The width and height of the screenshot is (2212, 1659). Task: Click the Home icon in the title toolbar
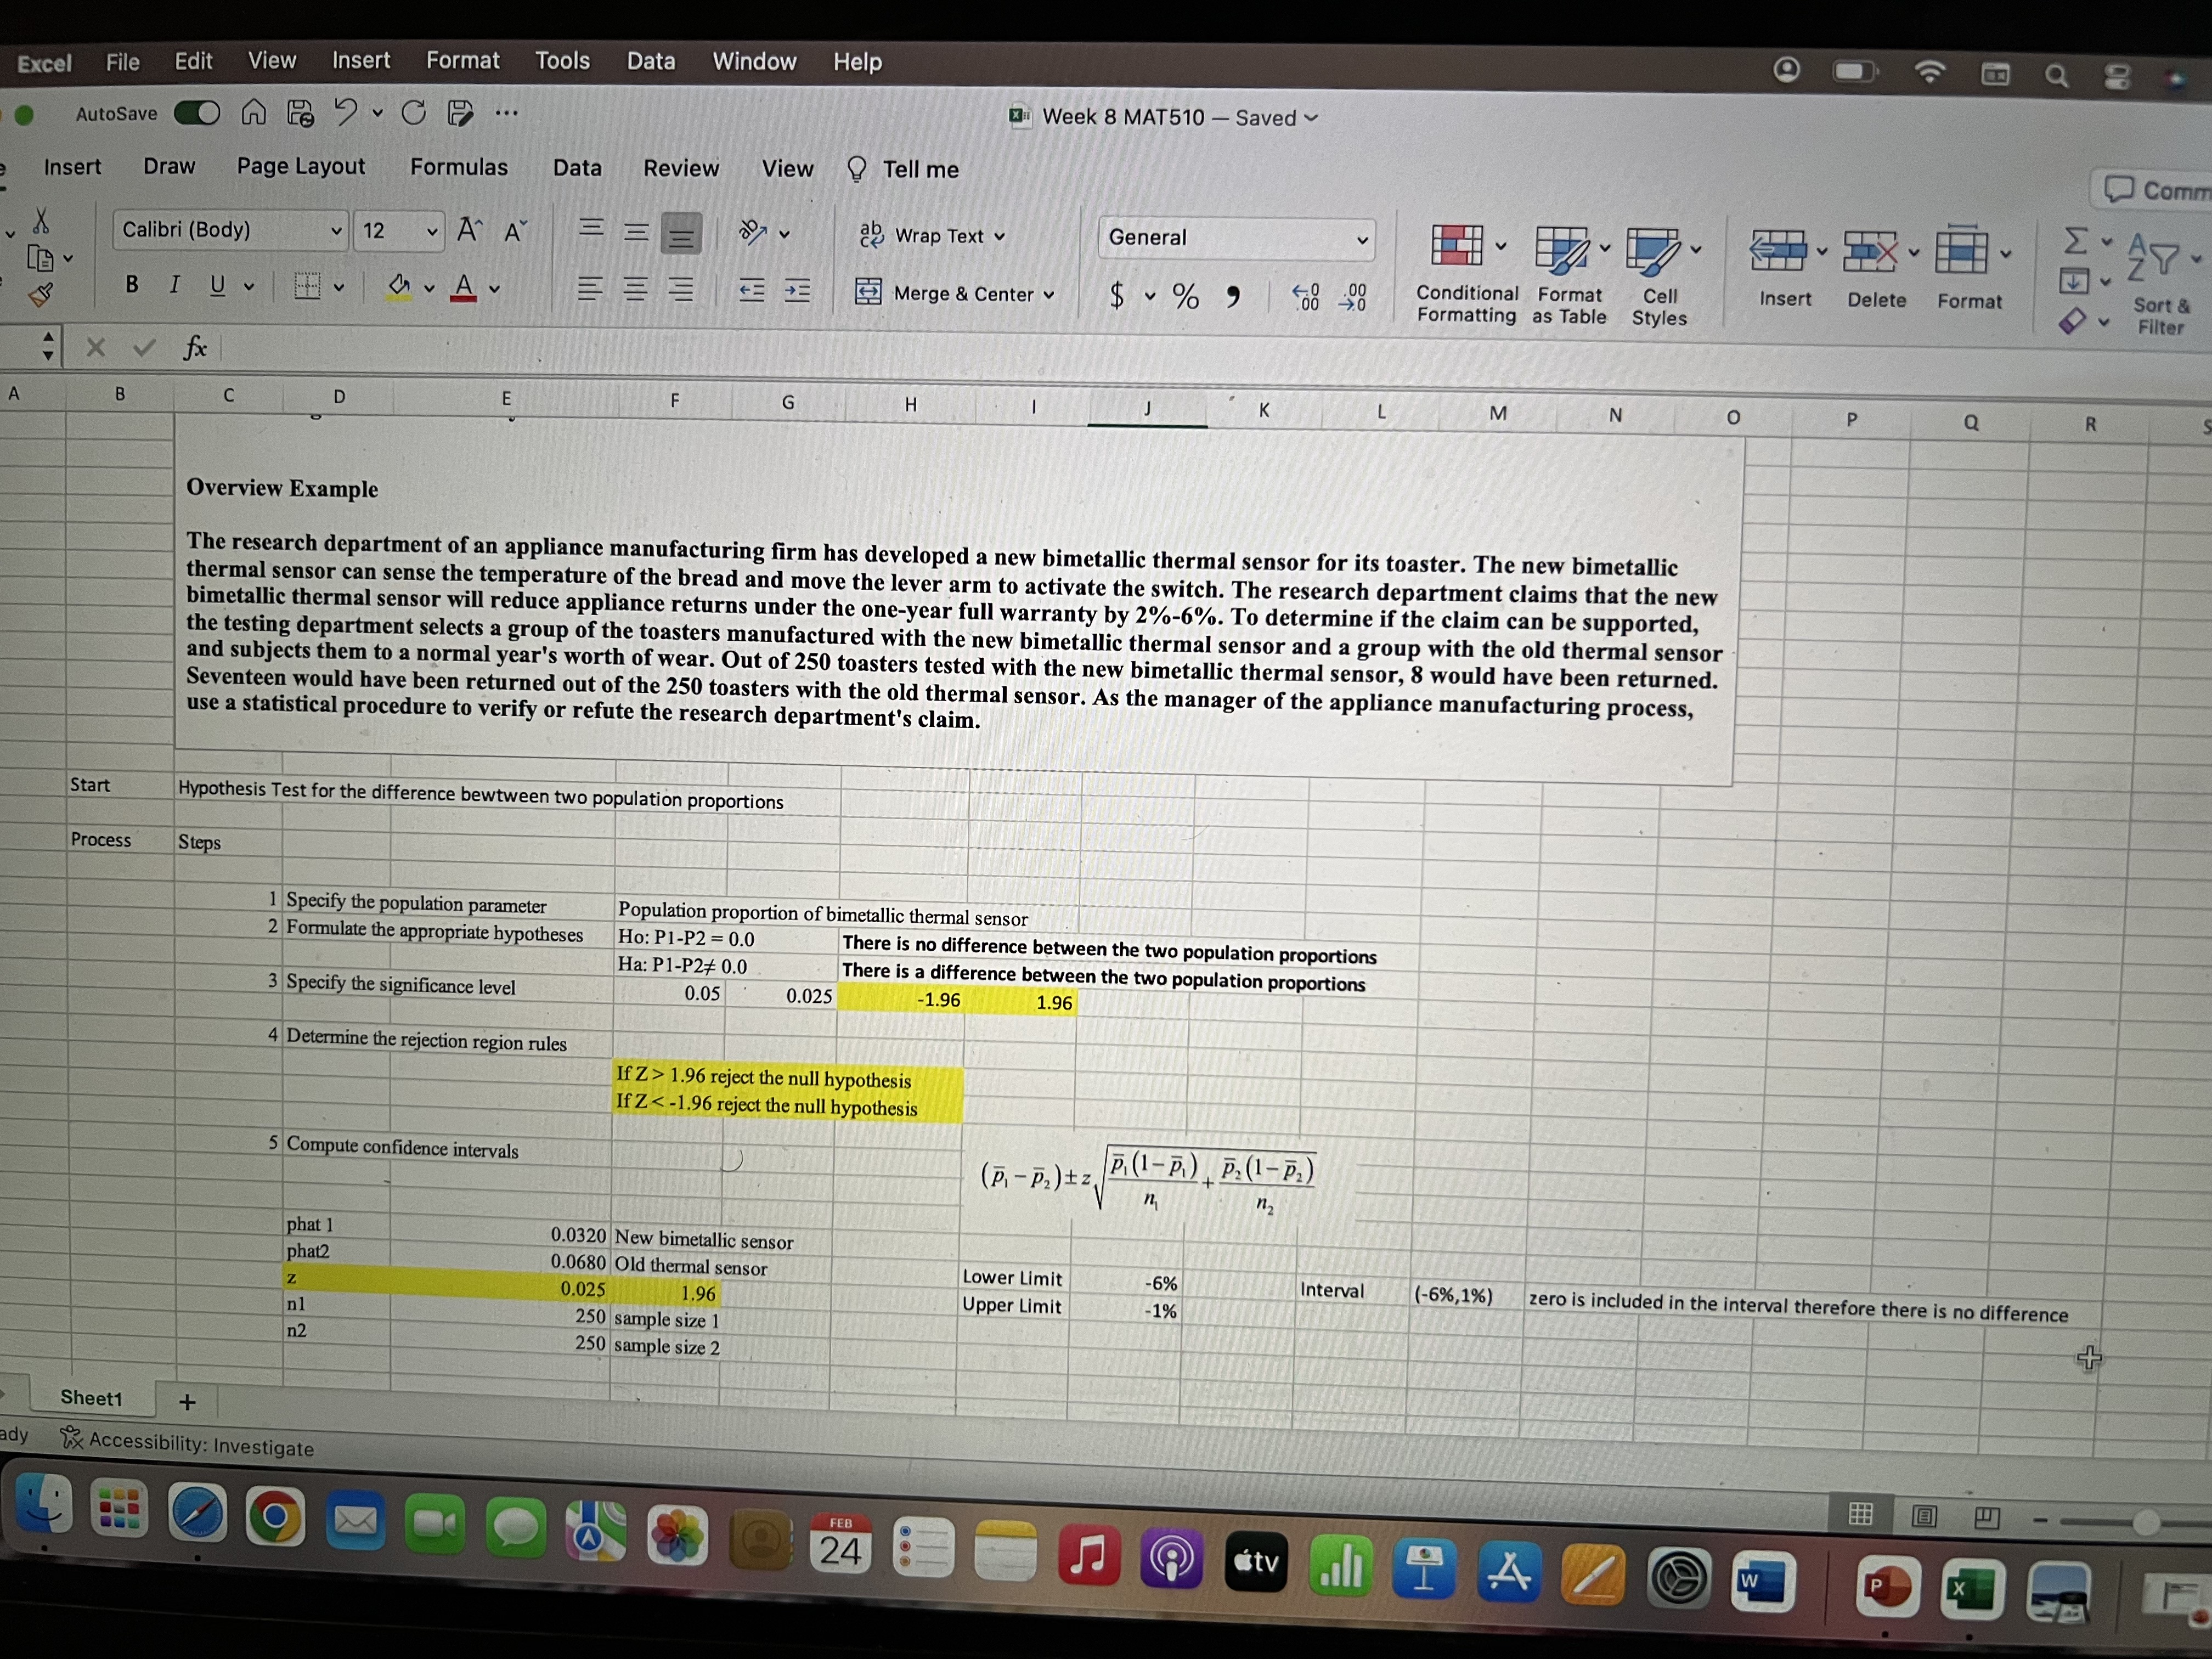(x=254, y=113)
